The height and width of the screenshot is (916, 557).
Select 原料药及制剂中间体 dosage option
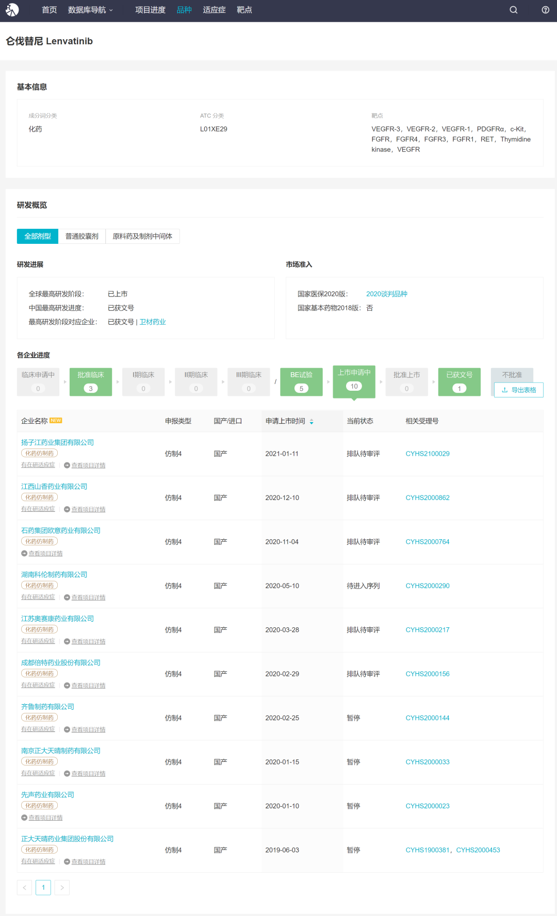(x=142, y=236)
